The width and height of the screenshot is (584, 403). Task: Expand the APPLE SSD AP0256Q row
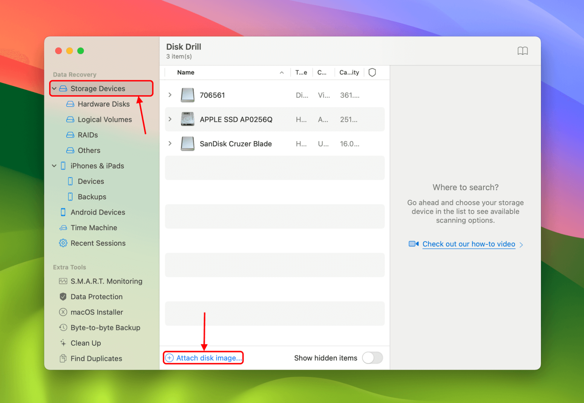170,119
